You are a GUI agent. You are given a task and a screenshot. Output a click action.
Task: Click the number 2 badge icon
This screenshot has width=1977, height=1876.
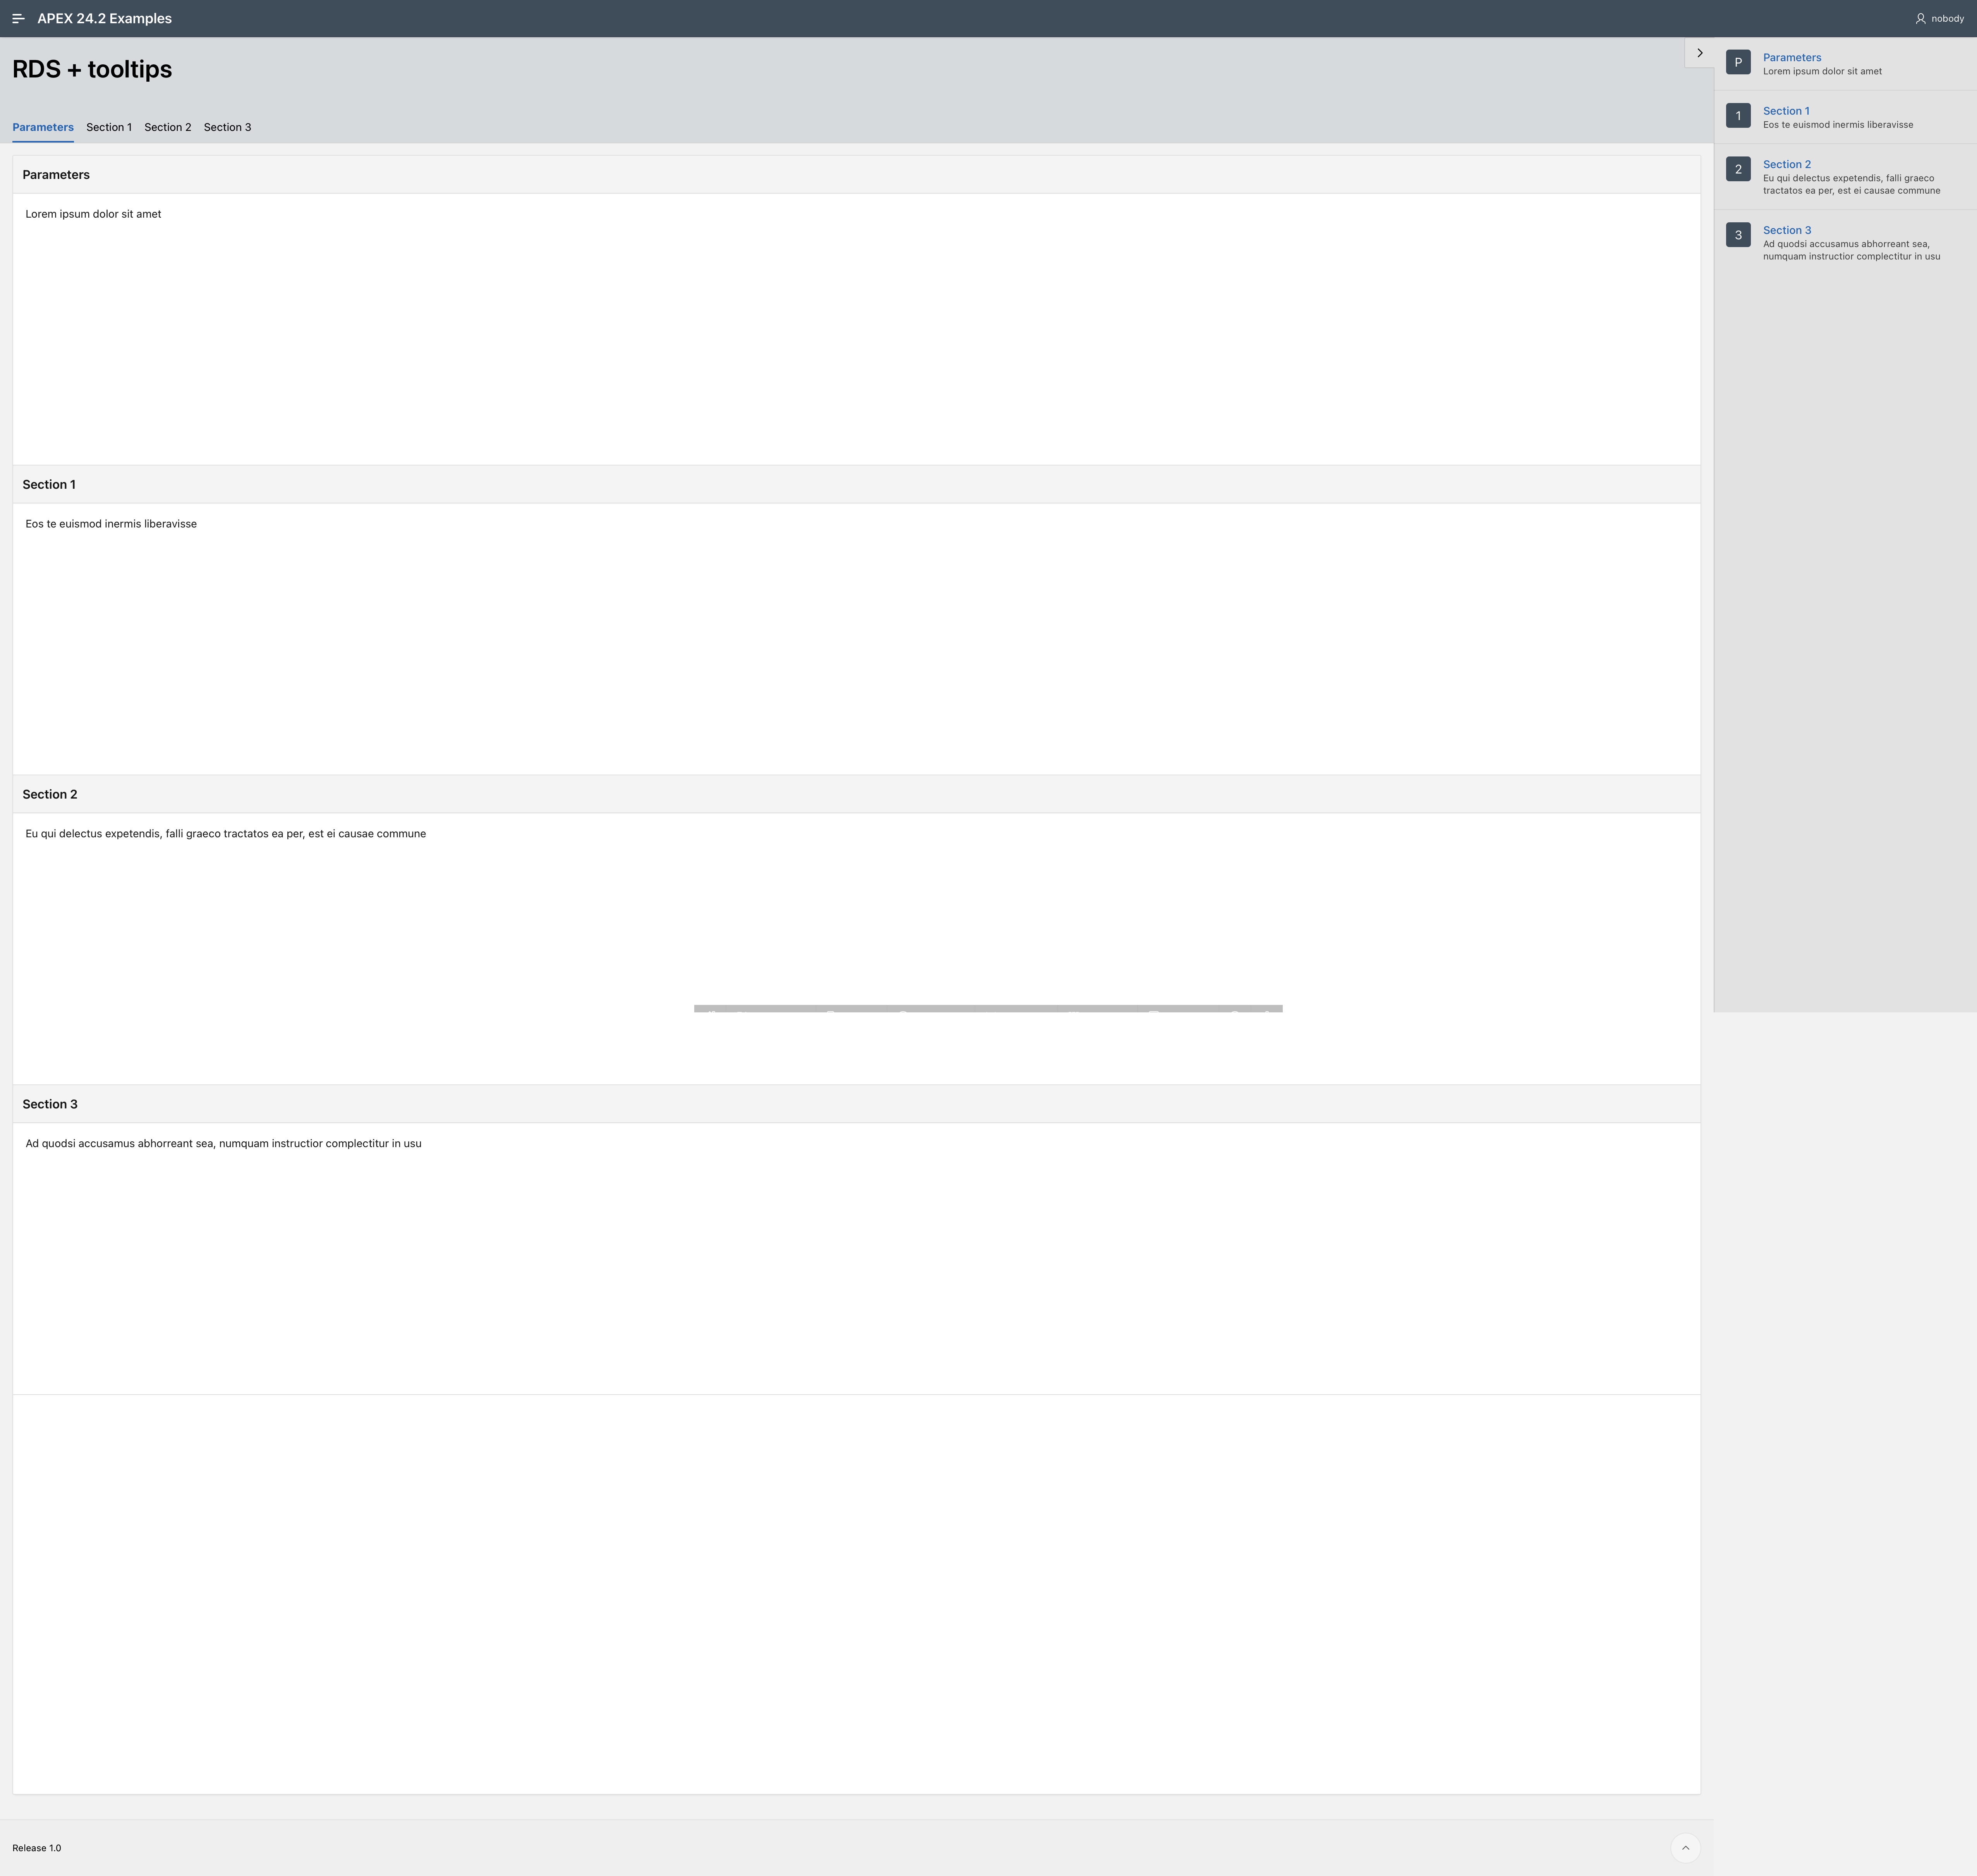(x=1738, y=169)
